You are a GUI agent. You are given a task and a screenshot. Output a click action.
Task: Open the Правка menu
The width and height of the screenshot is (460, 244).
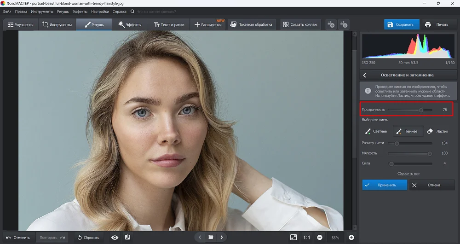point(21,12)
